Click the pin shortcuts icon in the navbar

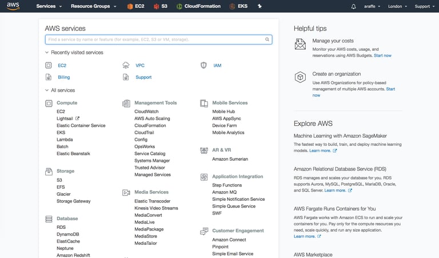[x=260, y=6]
